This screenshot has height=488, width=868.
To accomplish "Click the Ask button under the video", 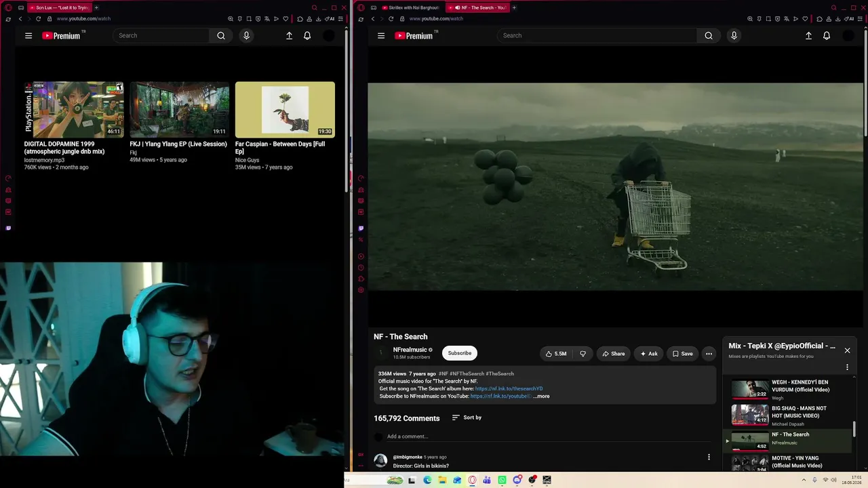I will (648, 353).
